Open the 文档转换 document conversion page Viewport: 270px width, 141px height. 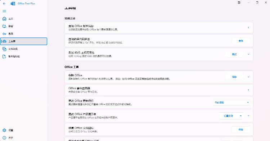click(x=24, y=49)
